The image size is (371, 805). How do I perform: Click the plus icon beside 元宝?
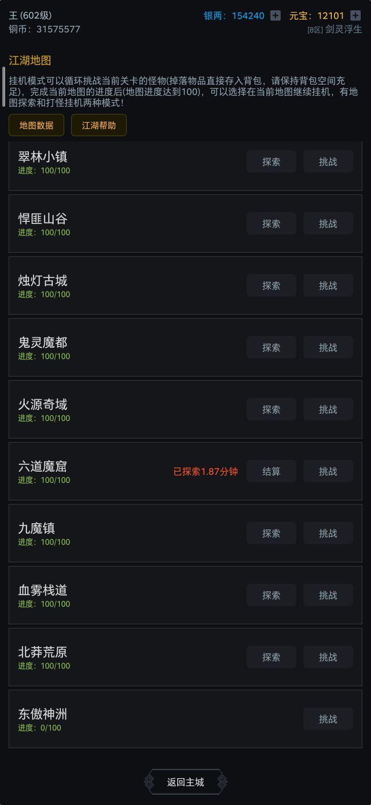(x=356, y=15)
